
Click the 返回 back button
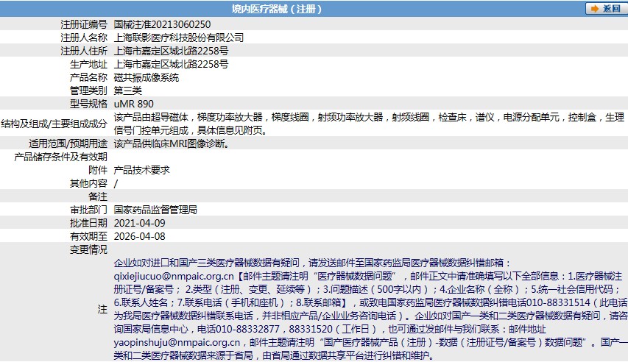click(x=606, y=8)
